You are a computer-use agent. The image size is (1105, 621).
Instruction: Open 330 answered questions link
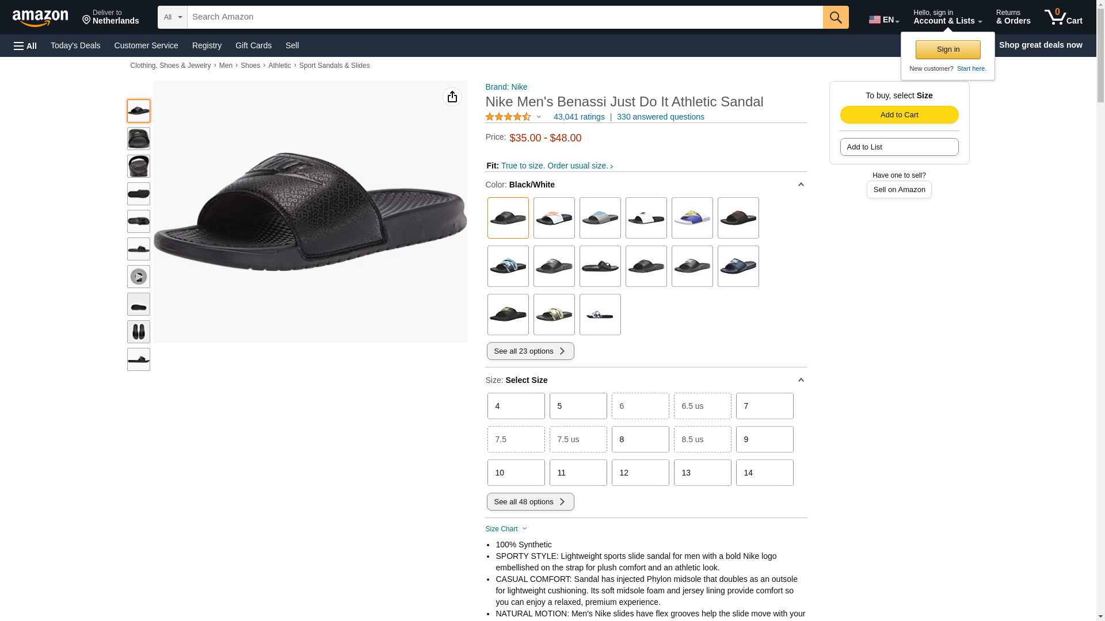pyautogui.click(x=660, y=117)
